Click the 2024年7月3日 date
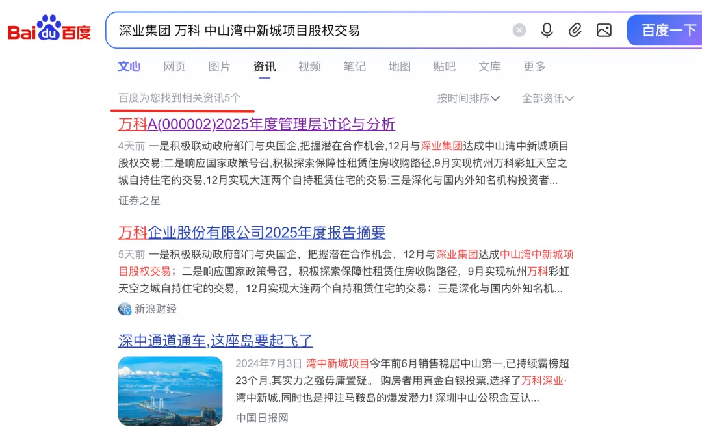702x440 pixels. click(268, 363)
